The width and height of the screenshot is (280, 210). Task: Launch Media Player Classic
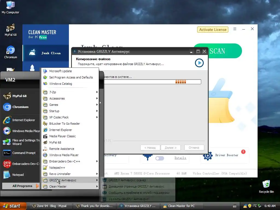[x=70, y=136]
